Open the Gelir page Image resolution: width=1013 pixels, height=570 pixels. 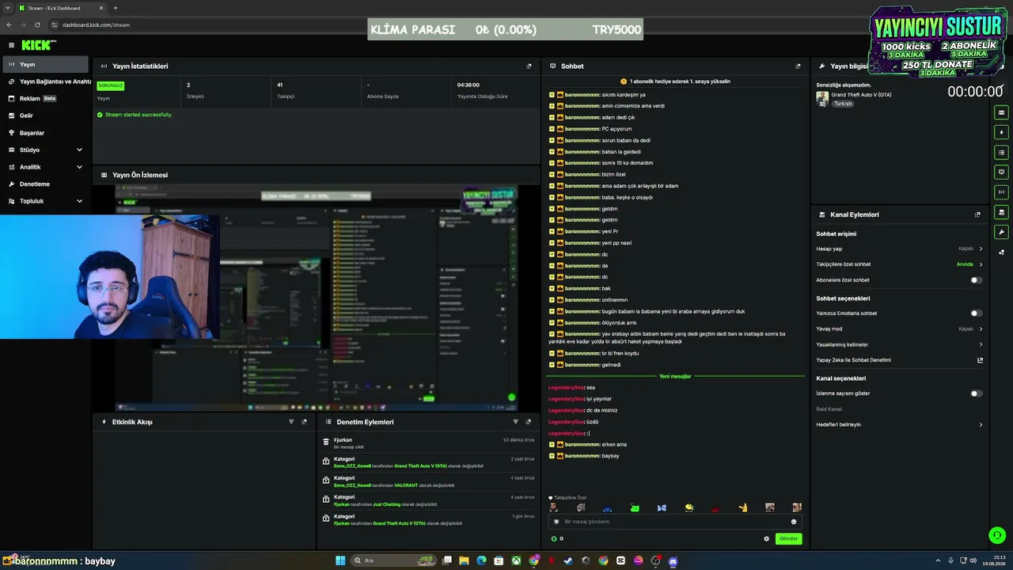[45, 116]
